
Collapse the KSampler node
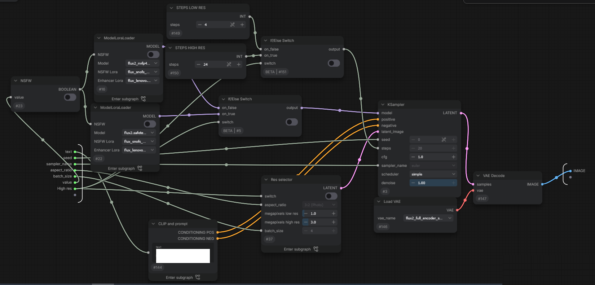tap(383, 105)
